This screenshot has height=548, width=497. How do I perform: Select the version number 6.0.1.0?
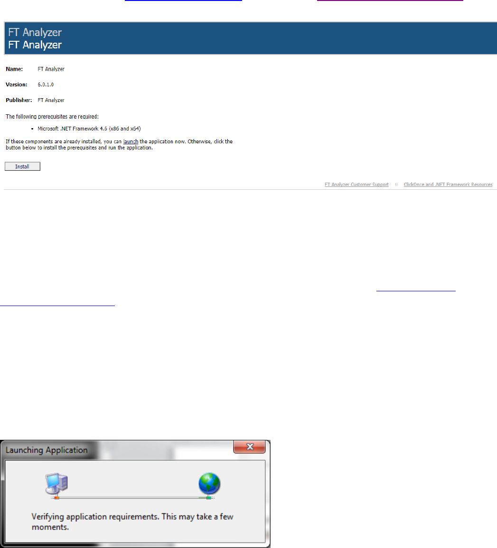tap(46, 84)
